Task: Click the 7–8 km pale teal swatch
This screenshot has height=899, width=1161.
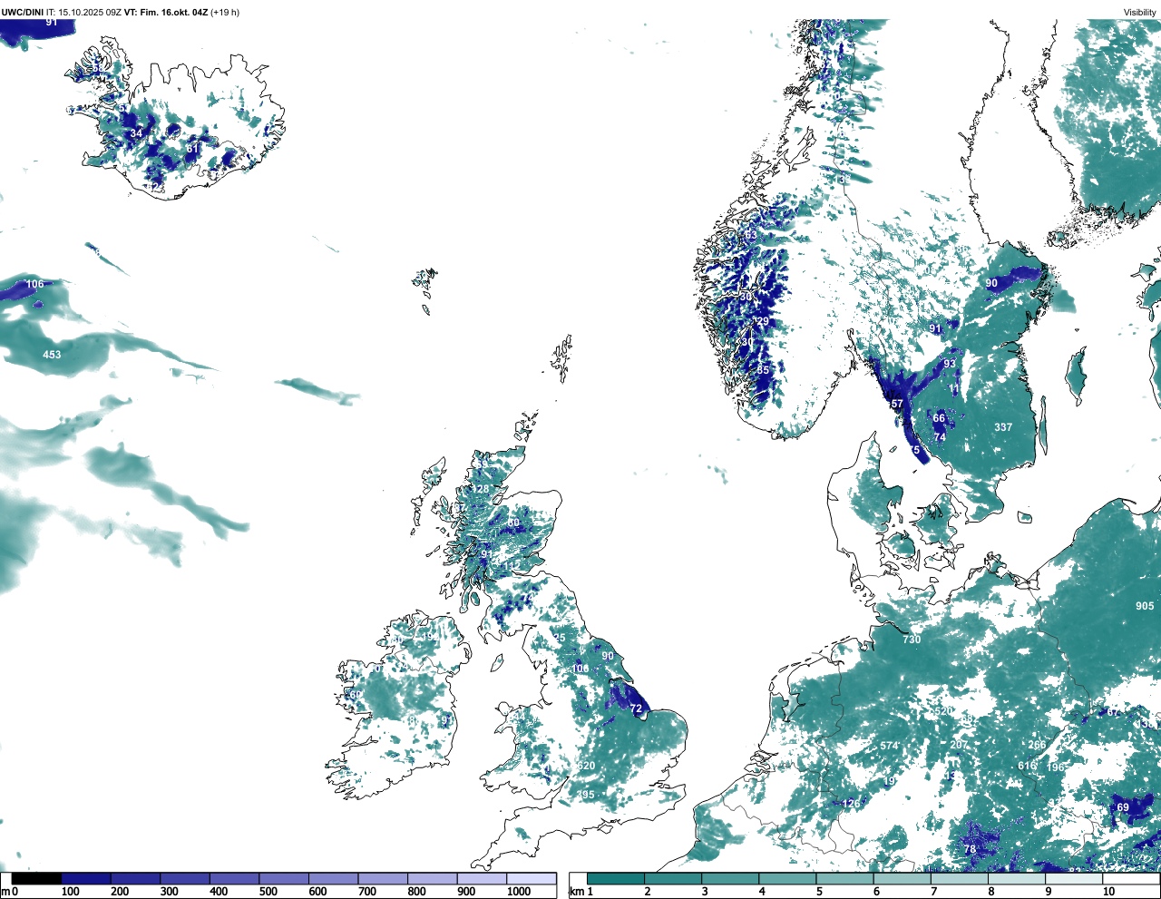Action: tap(961, 878)
